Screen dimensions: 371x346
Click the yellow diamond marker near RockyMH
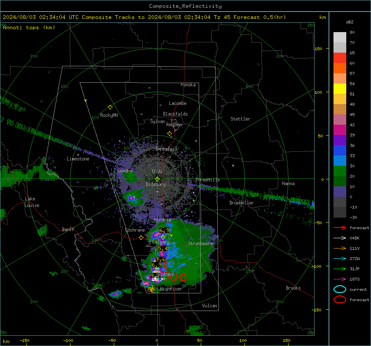[110, 107]
